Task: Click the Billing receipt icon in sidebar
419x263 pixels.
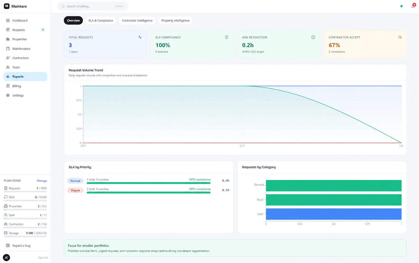Action: 8,86
